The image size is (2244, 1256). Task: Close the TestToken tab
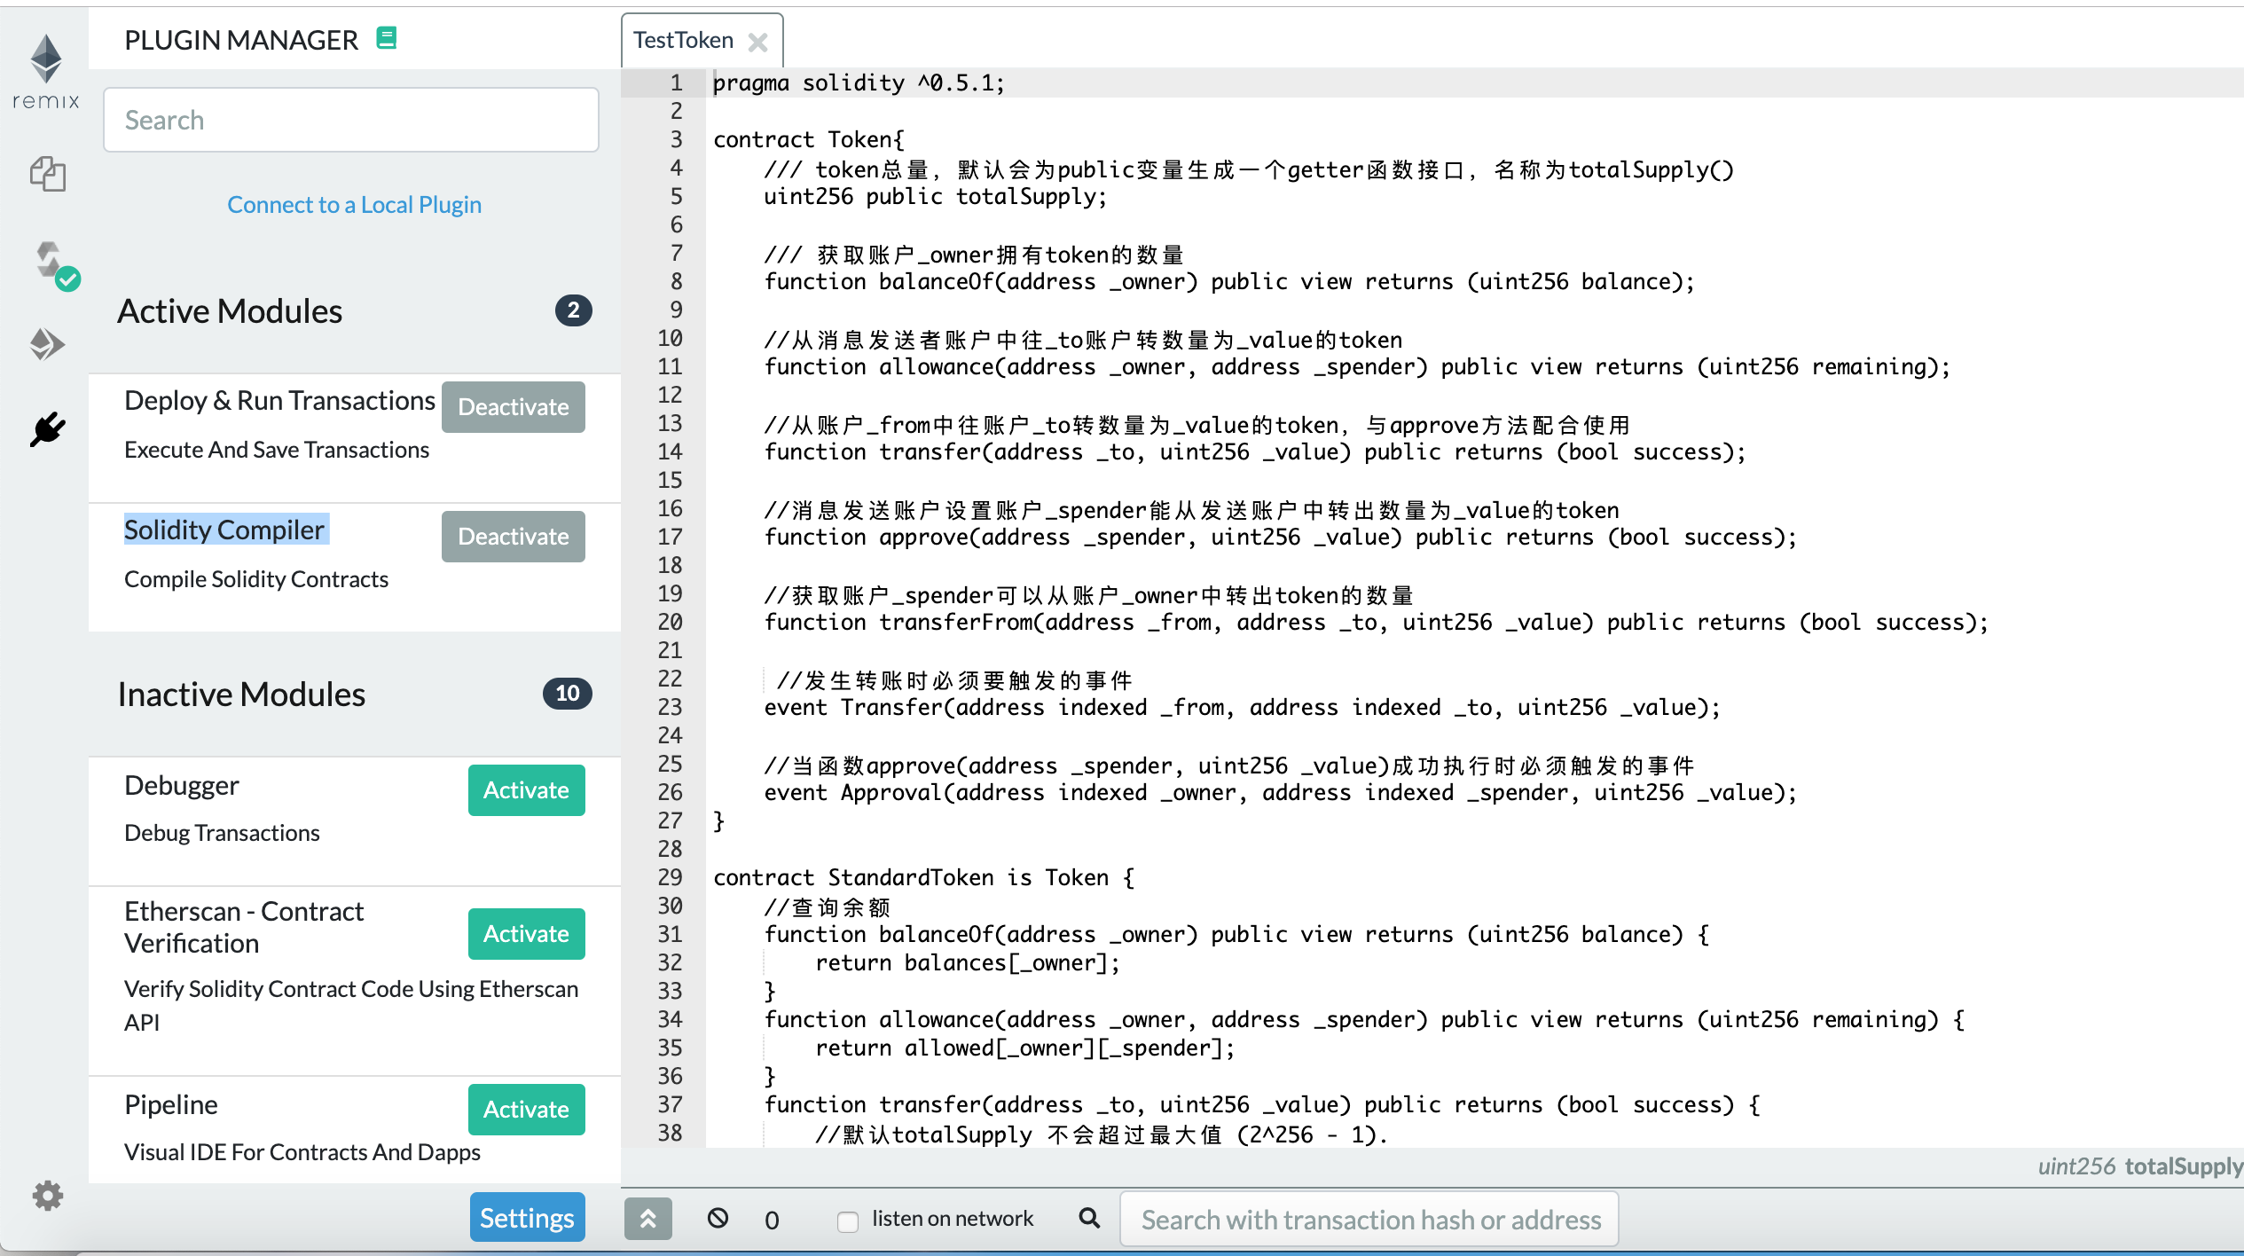[x=758, y=42]
